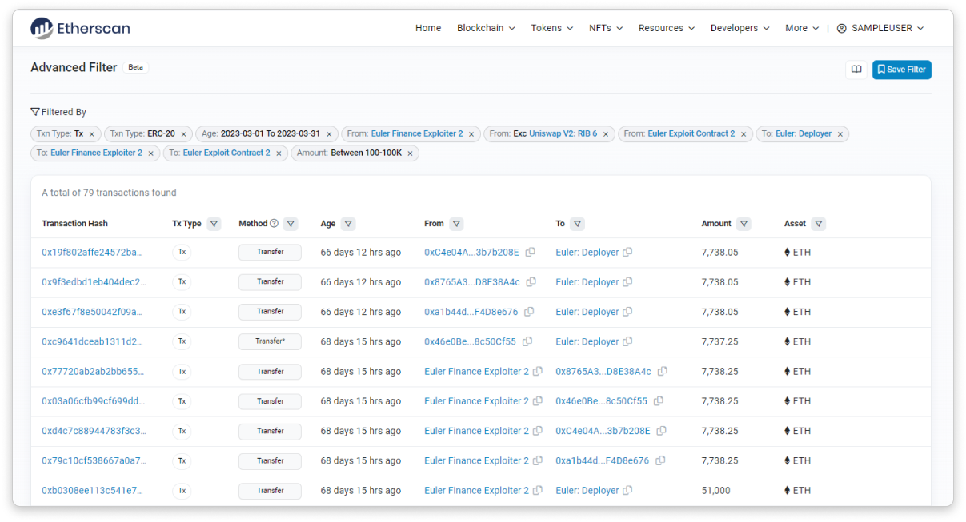
Task: Click the From column filter icon
Action: 456,224
